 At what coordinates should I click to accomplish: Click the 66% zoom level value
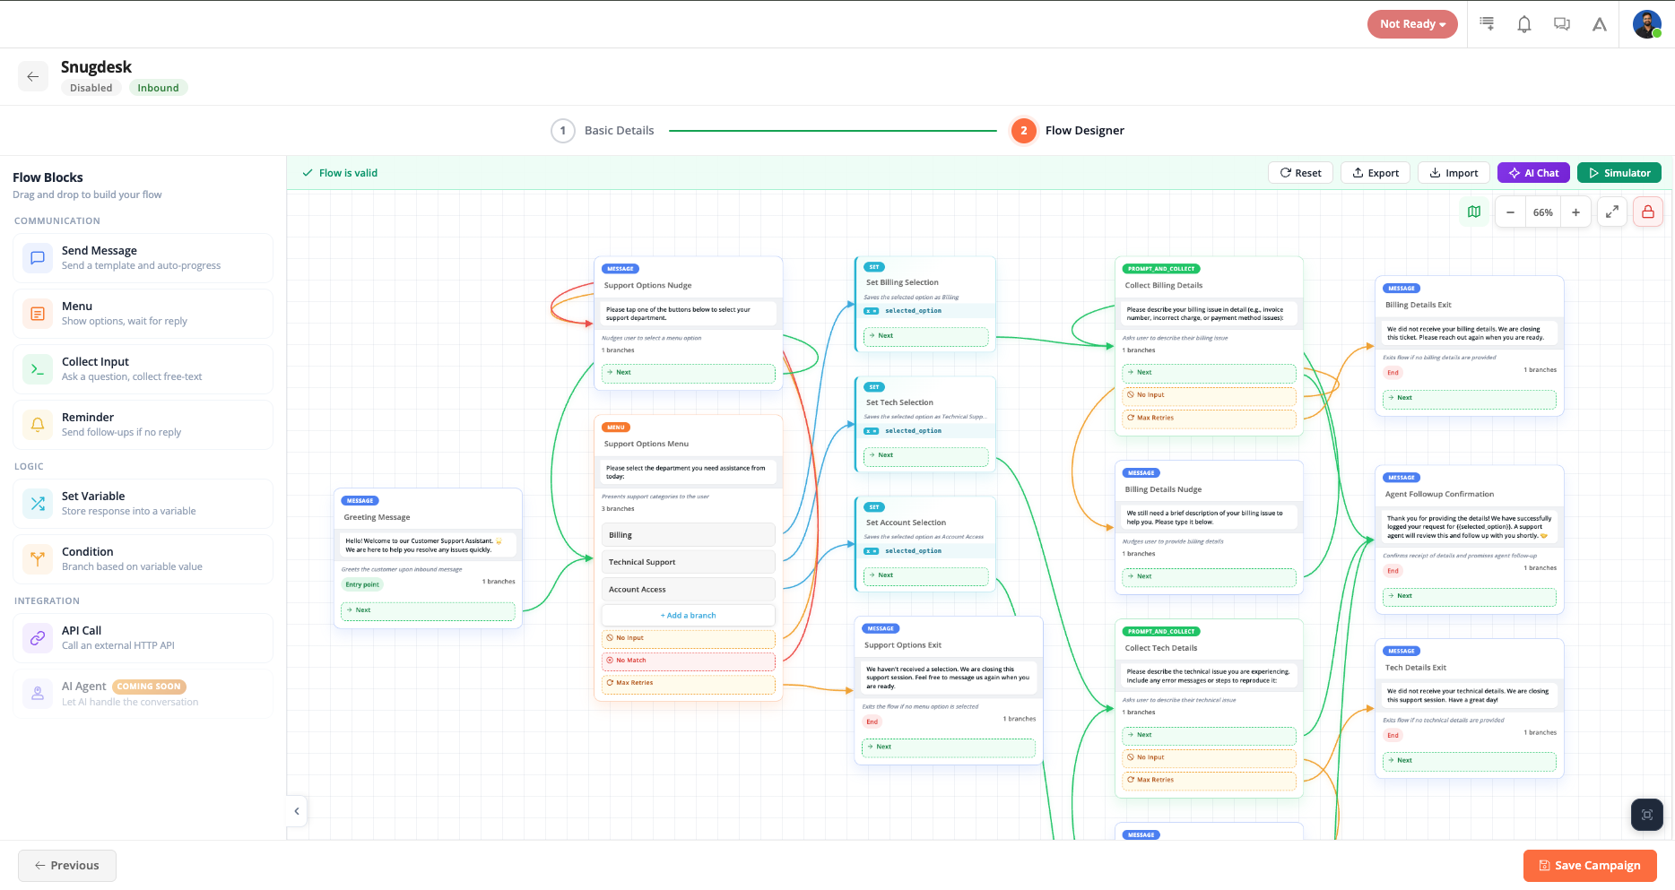pos(1543,212)
